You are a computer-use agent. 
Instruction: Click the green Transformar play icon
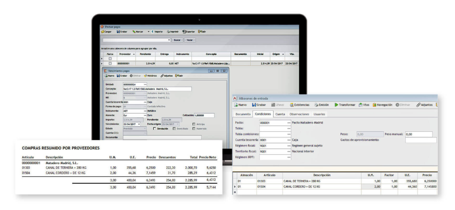336,105
